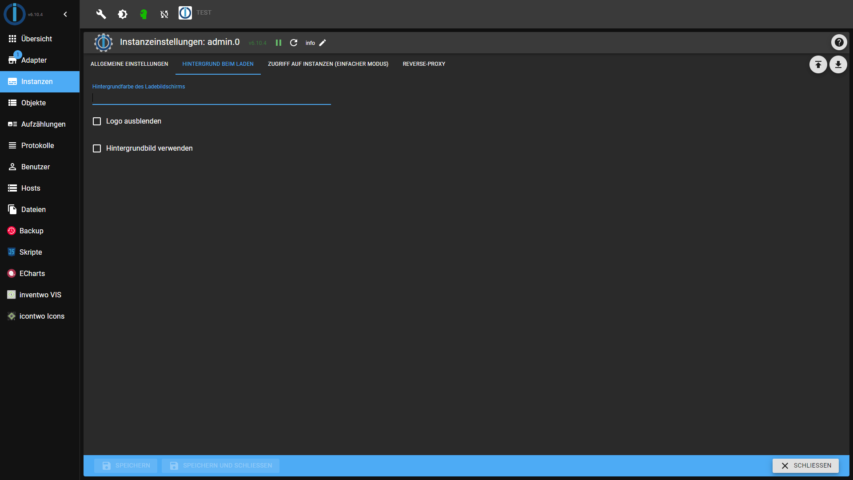Viewport: 853px width, 480px height.
Task: Click the Speichern button
Action: 126,465
